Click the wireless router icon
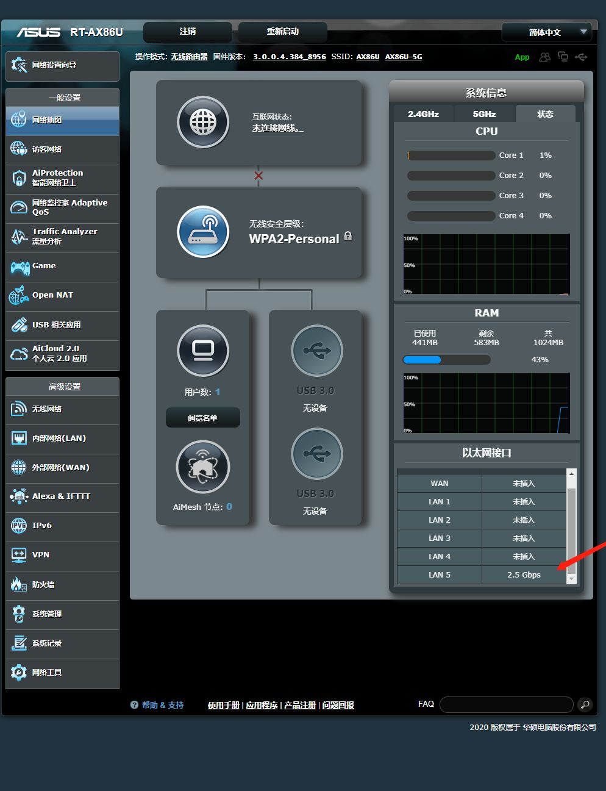Image resolution: width=606 pixels, height=791 pixels. pyautogui.click(x=203, y=232)
